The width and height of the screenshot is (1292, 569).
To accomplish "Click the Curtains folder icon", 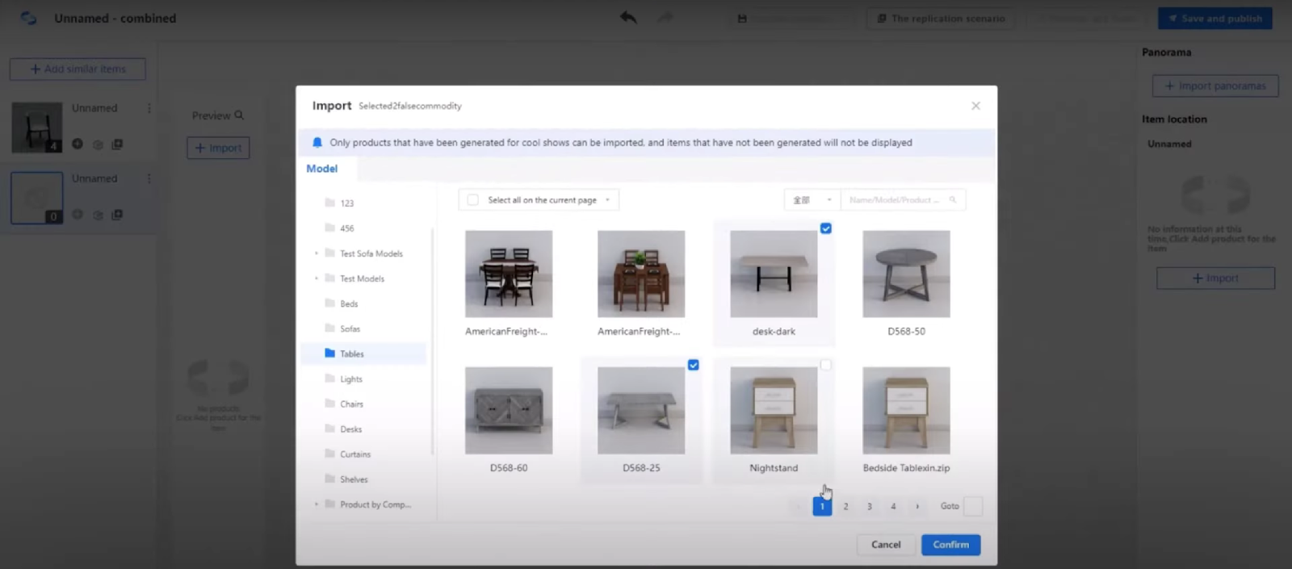I will click(329, 454).
